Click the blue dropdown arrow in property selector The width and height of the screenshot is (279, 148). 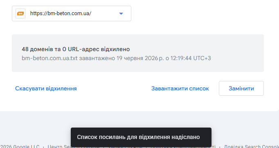(x=121, y=13)
